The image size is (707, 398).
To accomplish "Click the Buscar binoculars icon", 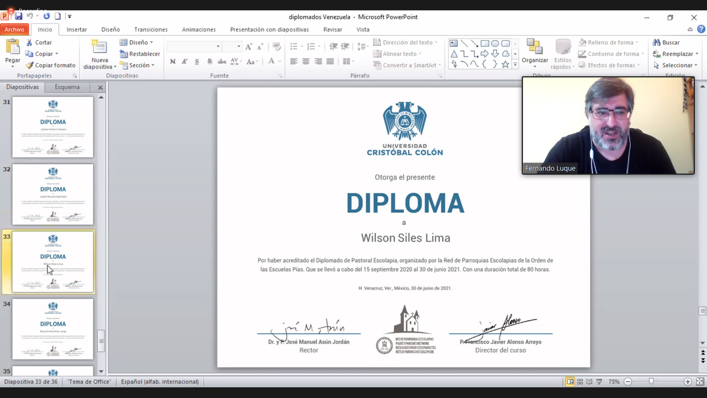I will (x=657, y=43).
